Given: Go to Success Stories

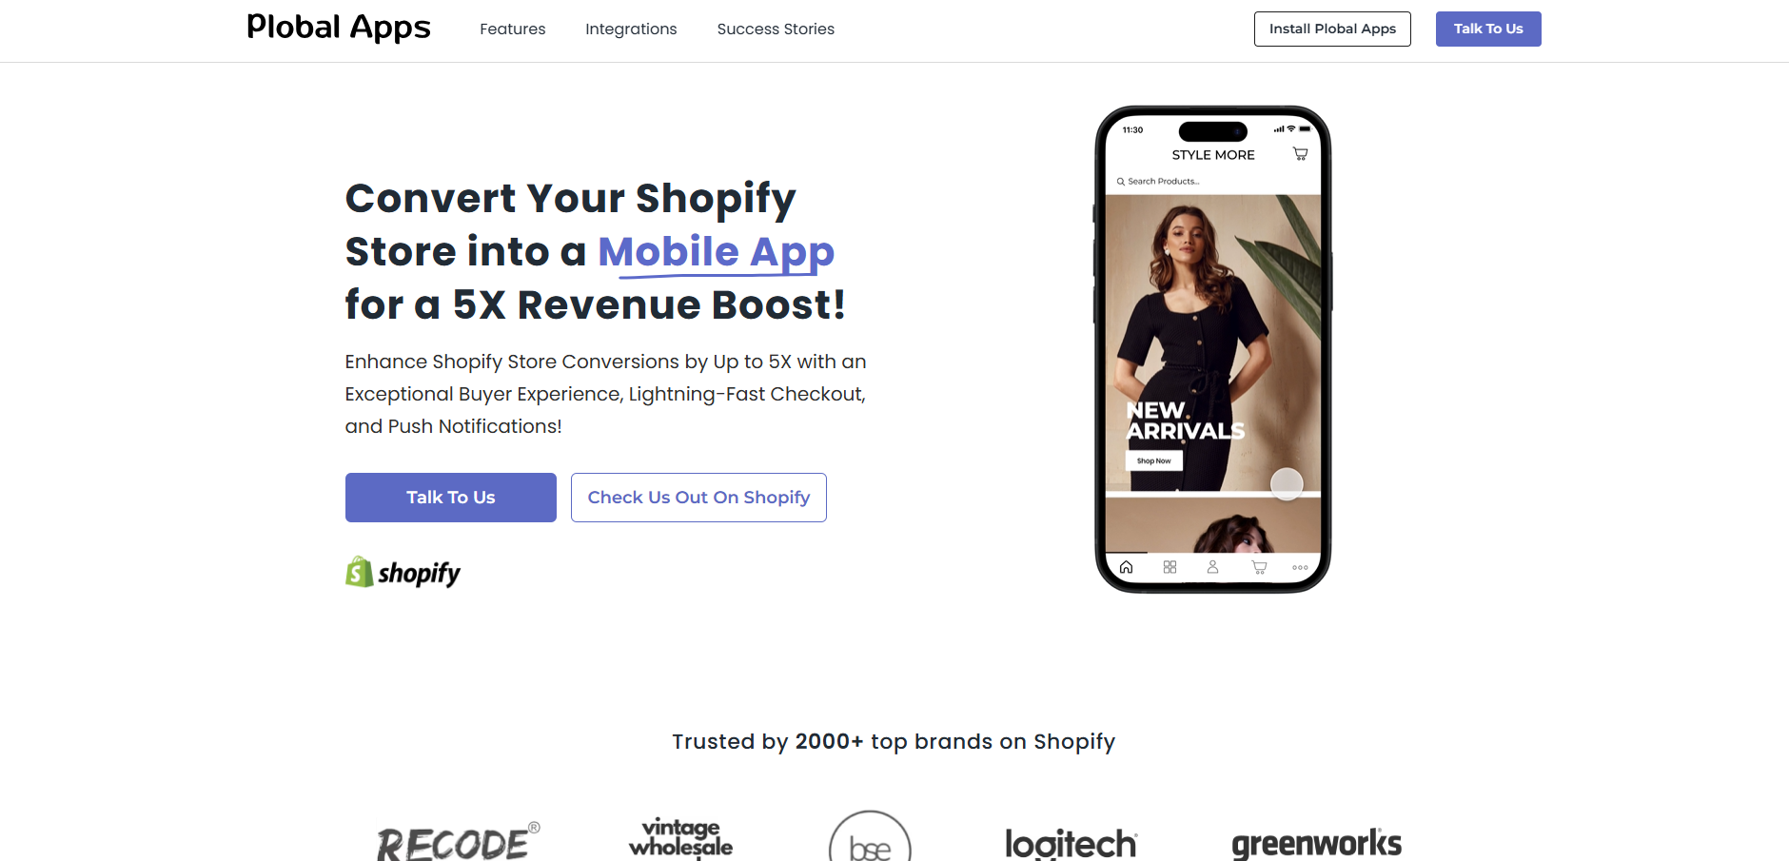Looking at the screenshot, I should (x=776, y=29).
